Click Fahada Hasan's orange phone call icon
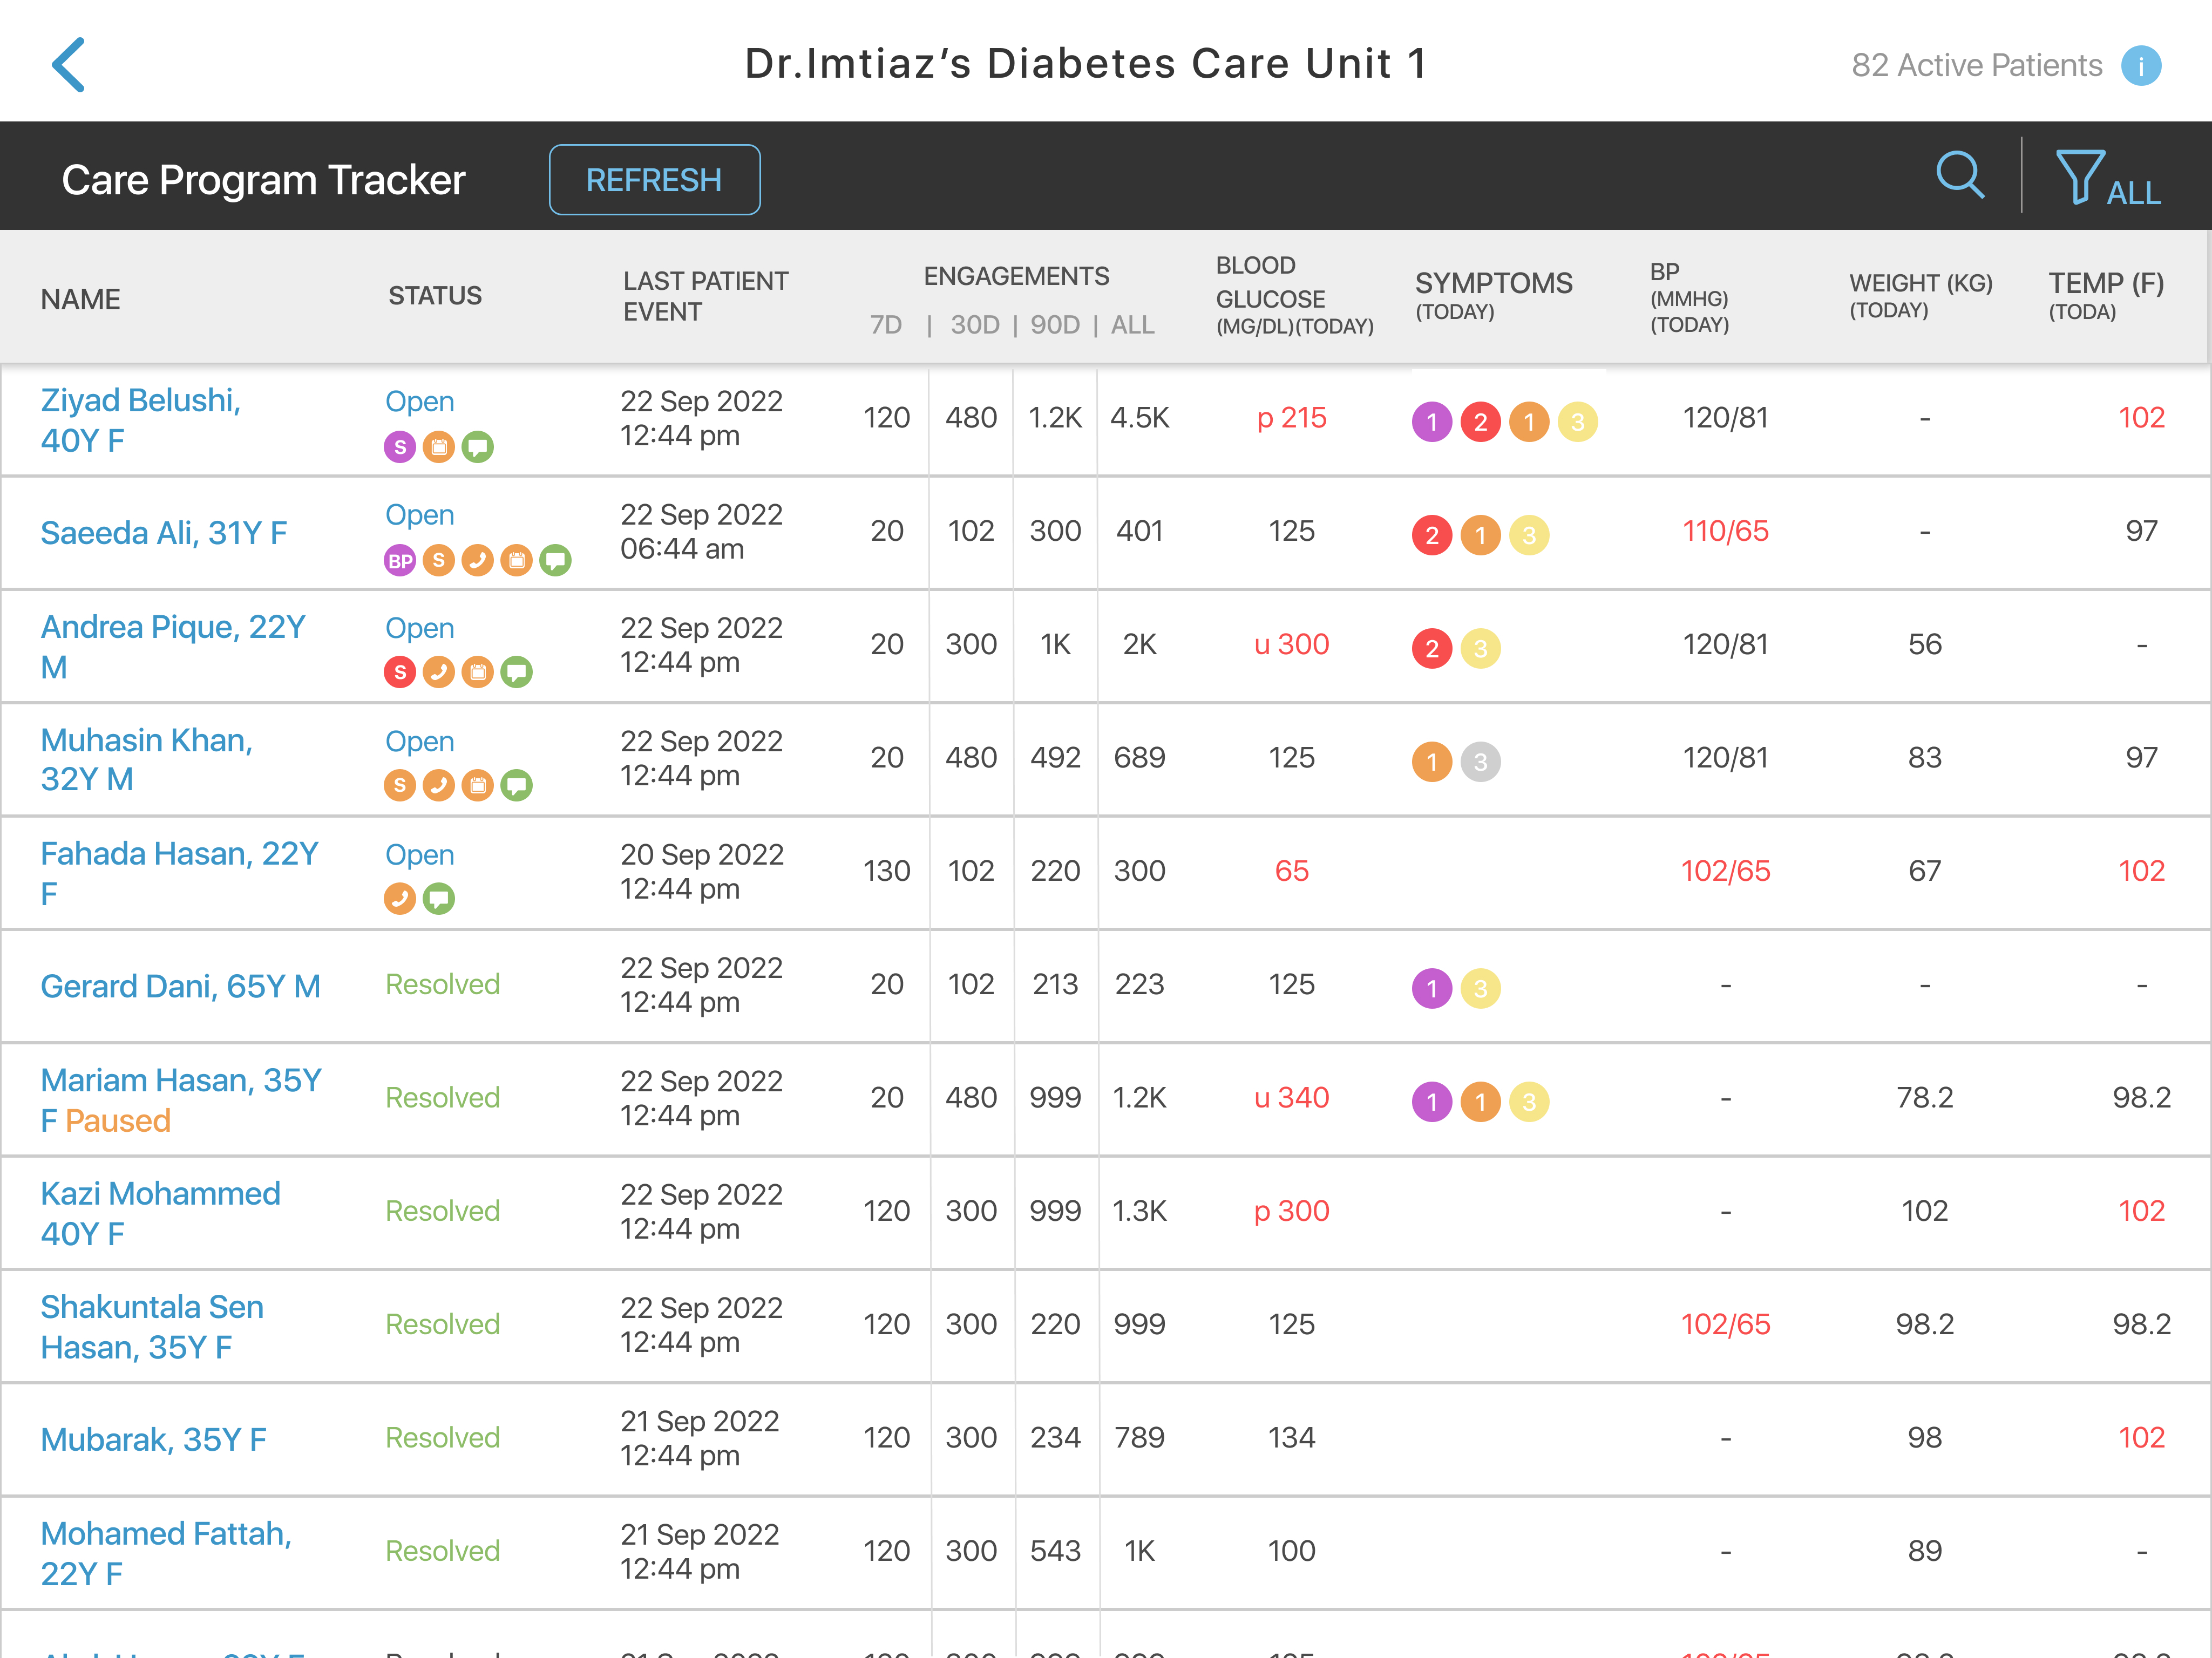2212x1658 pixels. pyautogui.click(x=400, y=899)
